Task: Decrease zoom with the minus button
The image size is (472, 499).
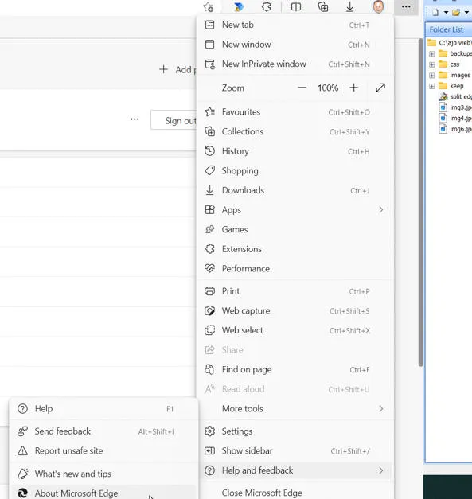Action: pos(302,88)
